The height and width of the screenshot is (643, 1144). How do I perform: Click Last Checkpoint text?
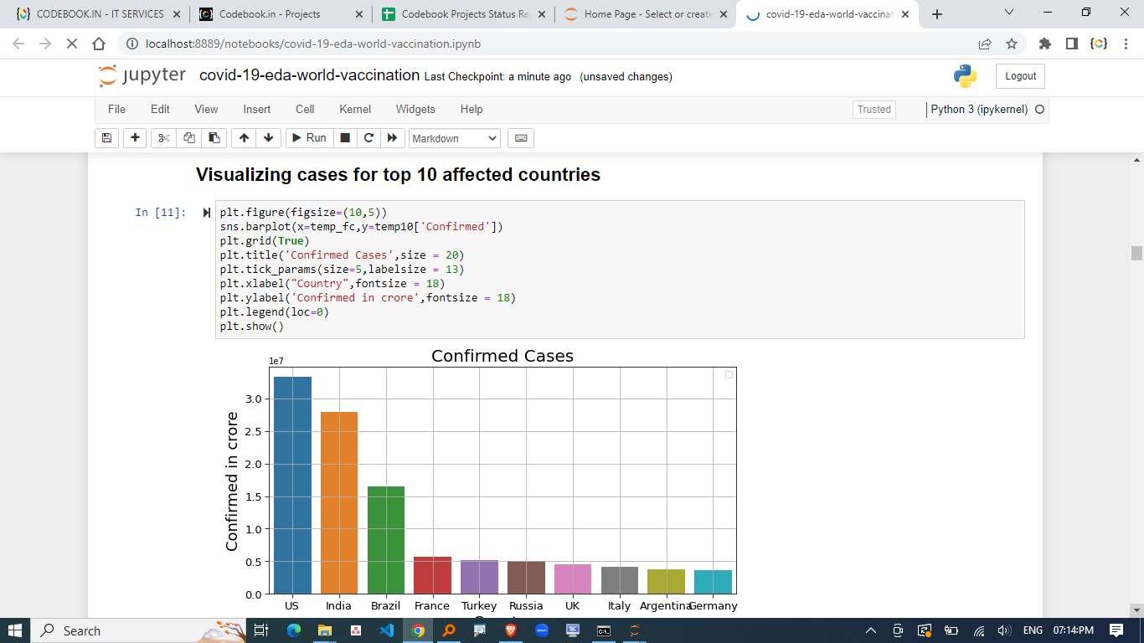497,77
